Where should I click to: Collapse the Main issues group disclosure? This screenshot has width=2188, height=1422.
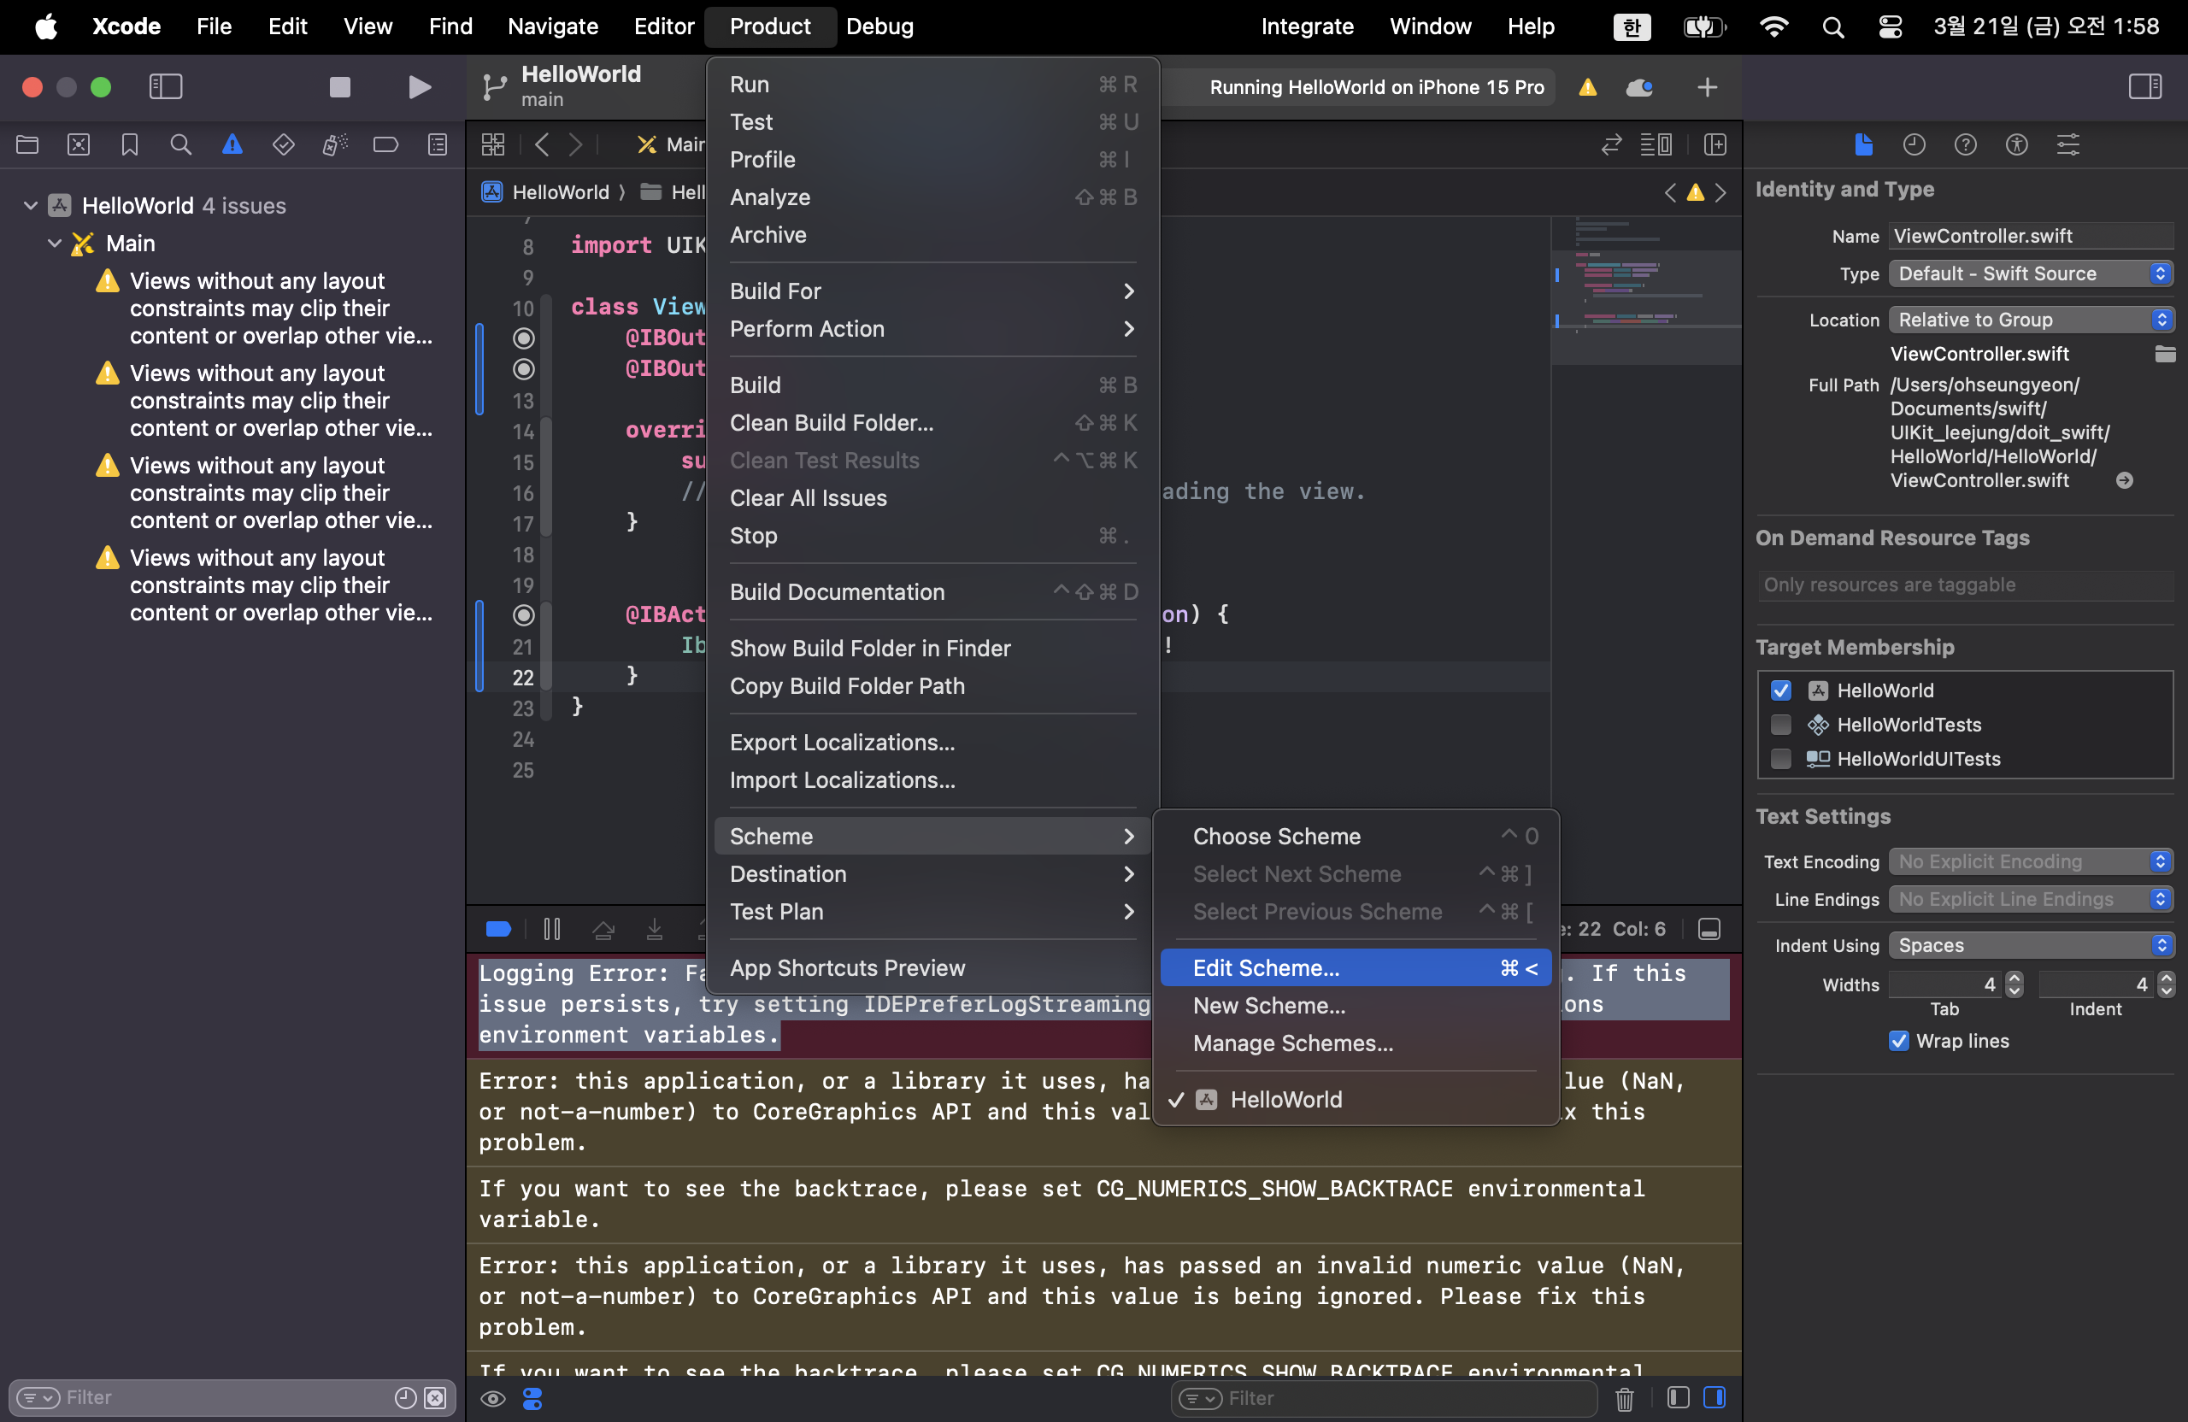[x=54, y=243]
